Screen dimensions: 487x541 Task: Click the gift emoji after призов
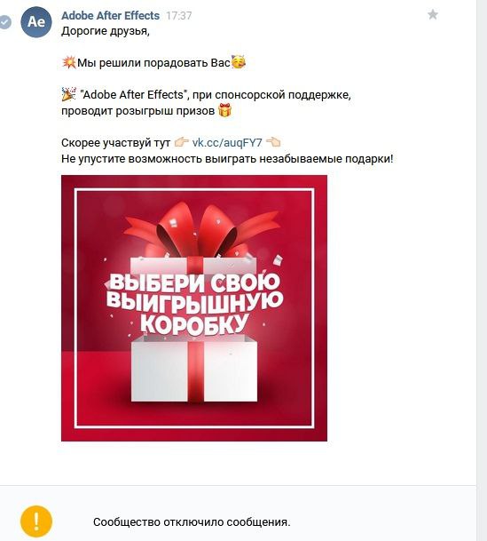coord(225,111)
